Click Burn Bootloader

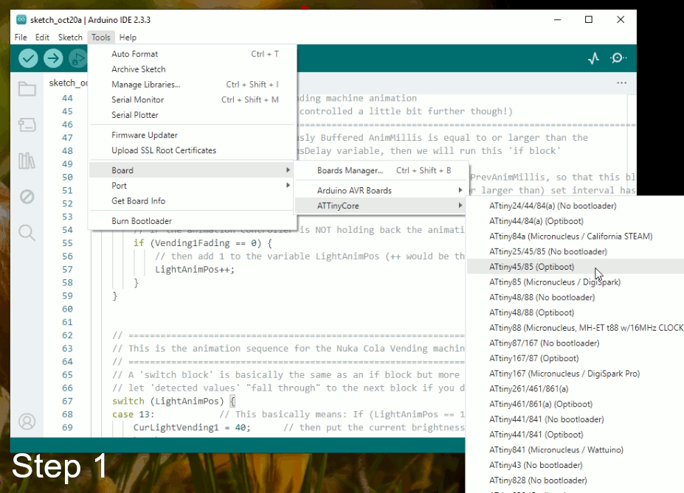(x=192, y=221)
